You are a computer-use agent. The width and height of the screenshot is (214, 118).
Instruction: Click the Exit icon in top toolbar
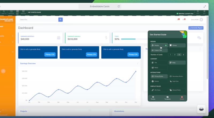tap(204, 12)
